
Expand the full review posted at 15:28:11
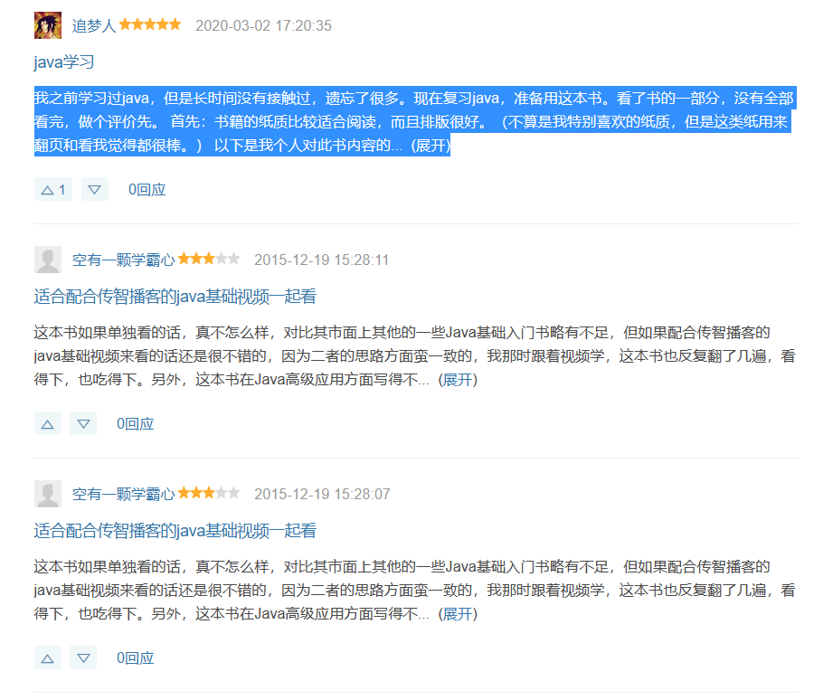pyautogui.click(x=458, y=380)
